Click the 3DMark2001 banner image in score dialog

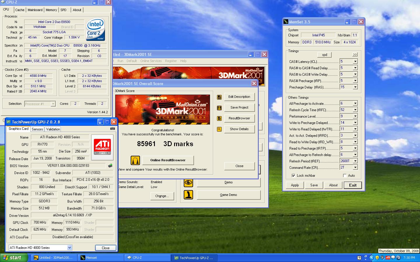click(x=162, y=109)
